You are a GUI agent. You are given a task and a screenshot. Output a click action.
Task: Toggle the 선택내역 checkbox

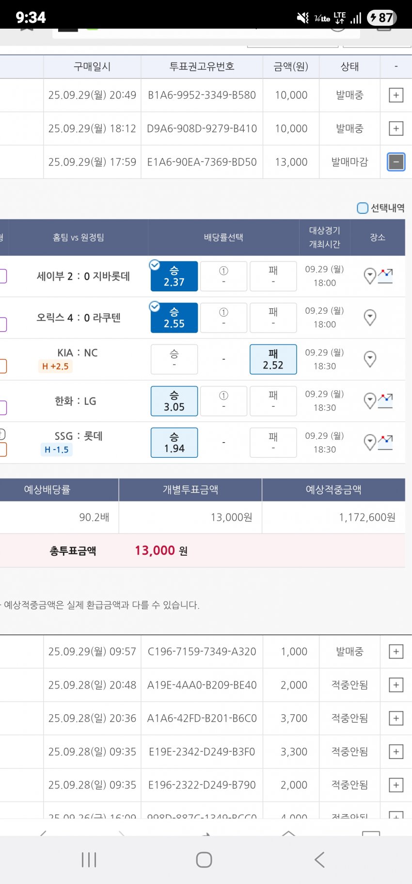click(x=363, y=208)
